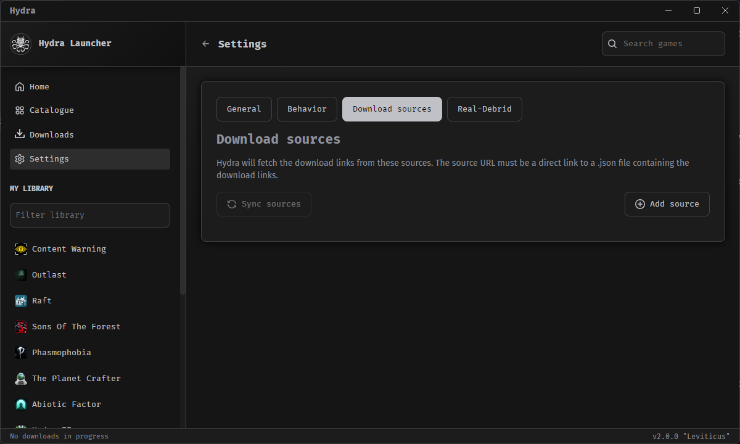Click the Phasmophobia game icon

[x=20, y=352]
